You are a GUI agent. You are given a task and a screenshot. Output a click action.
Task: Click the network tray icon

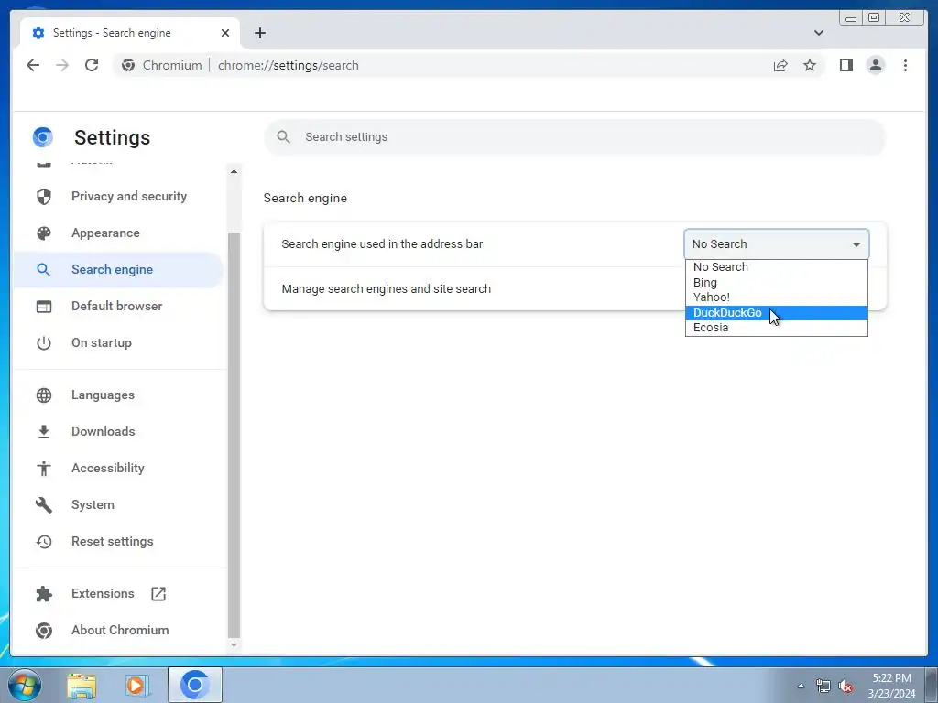(823, 687)
